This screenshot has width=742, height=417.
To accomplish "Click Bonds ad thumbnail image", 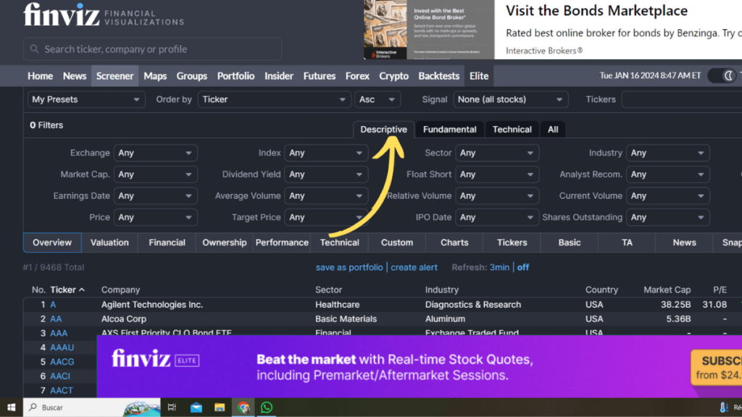I will pyautogui.click(x=429, y=30).
